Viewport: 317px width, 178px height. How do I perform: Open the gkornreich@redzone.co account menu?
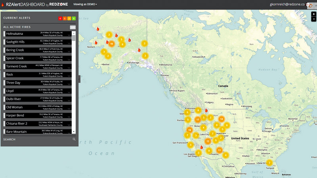pyautogui.click(x=287, y=4)
